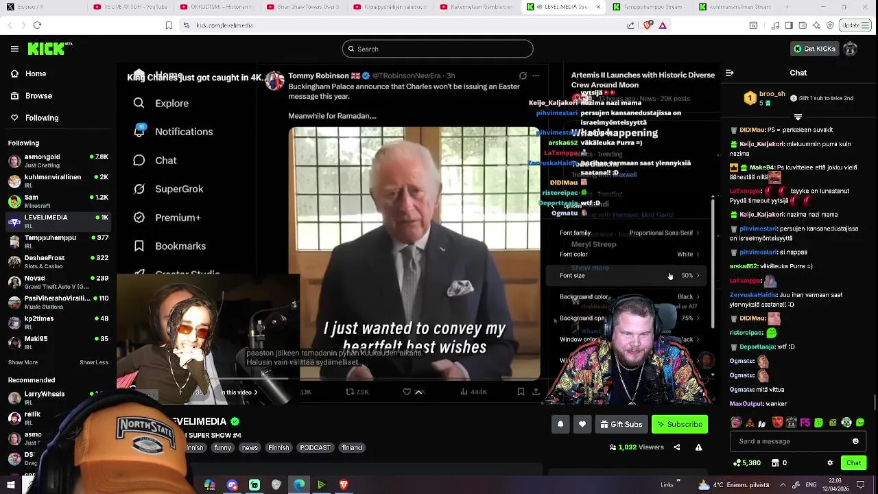This screenshot has width=878, height=494.
Task: Open Following in the sidebar
Action: 34,118
